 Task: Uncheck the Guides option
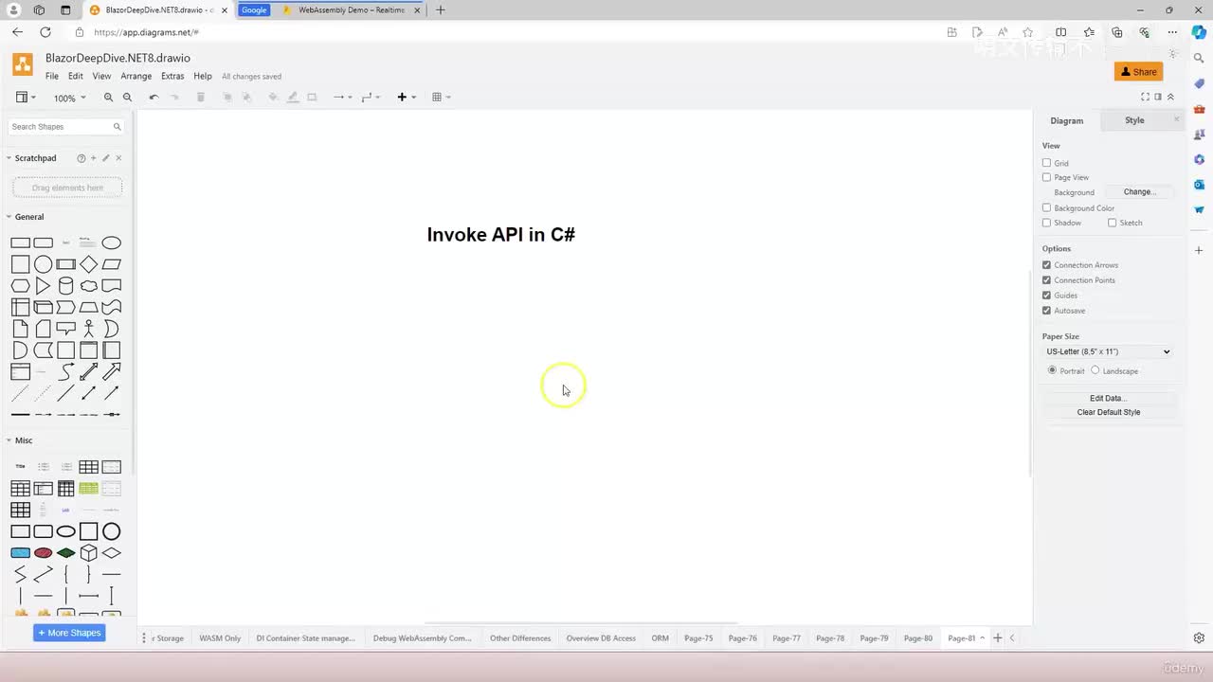point(1046,296)
